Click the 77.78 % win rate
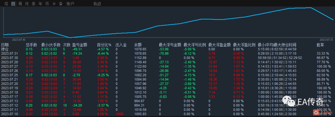Viewport: 335px width, 117px height. coord(323,62)
